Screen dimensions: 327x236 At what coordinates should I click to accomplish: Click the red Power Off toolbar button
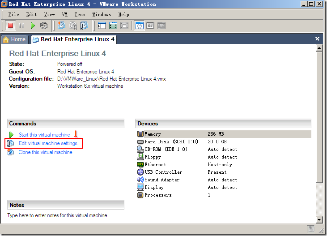10,26
